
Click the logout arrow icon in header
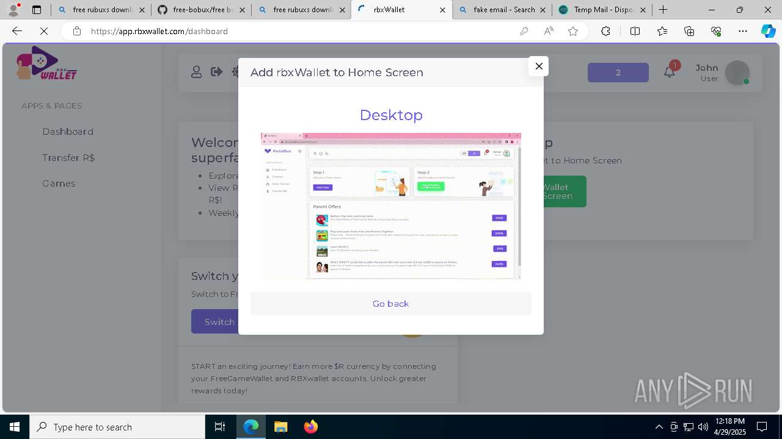point(216,72)
